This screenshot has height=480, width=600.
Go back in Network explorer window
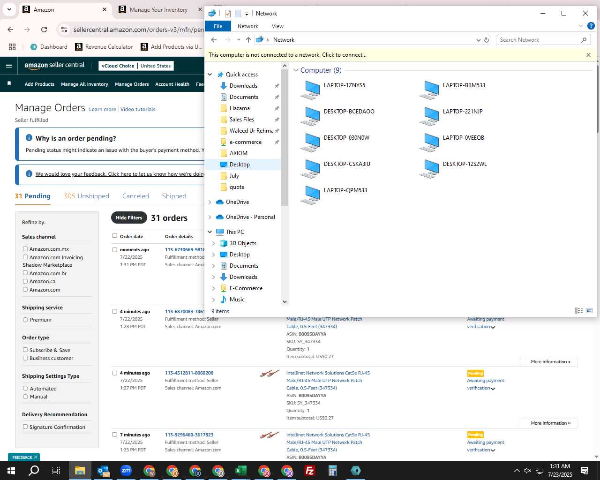pos(214,40)
